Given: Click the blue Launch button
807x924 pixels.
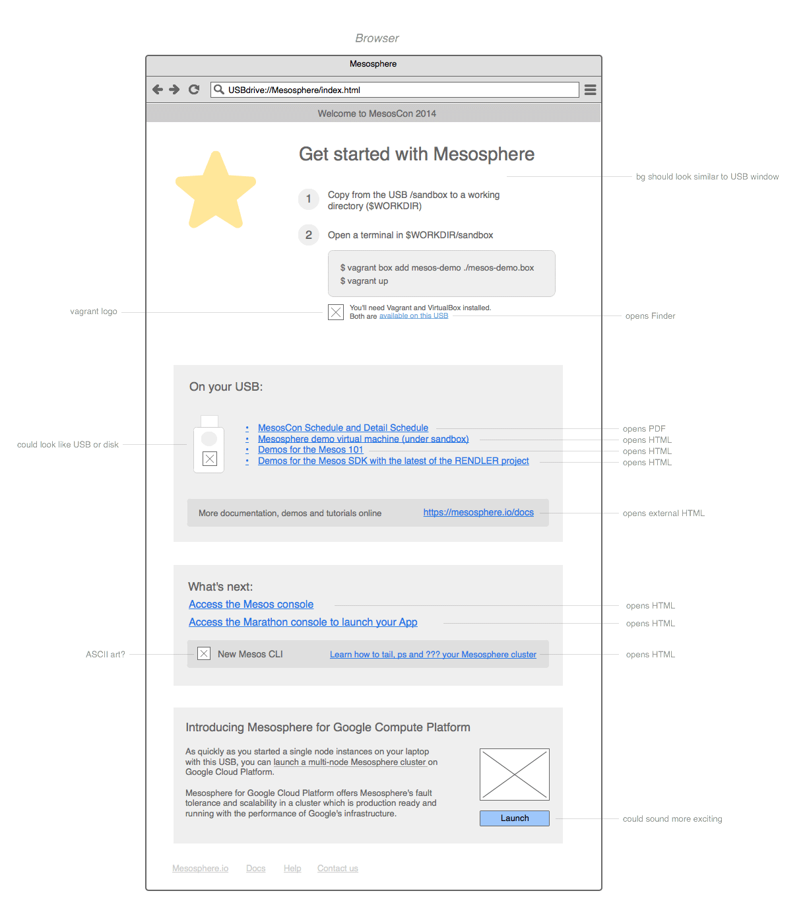Looking at the screenshot, I should click(515, 818).
